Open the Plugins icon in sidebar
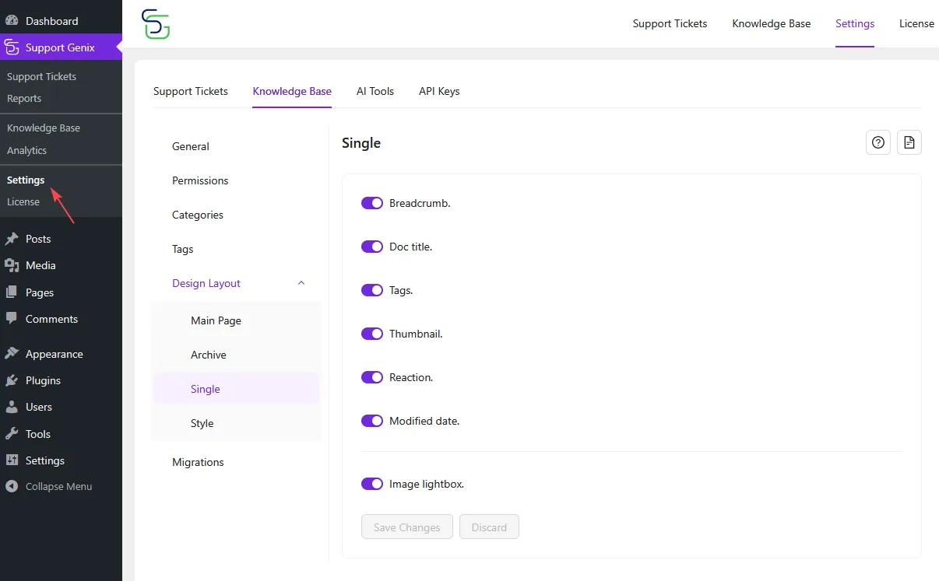Viewport: 939px width, 581px height. pos(11,380)
